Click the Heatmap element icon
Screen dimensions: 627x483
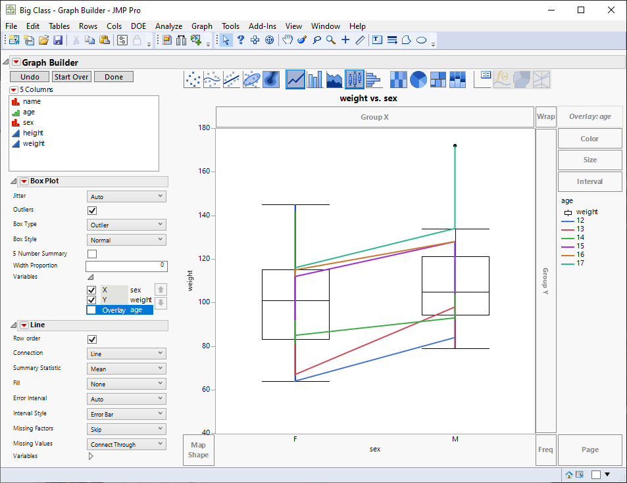399,80
